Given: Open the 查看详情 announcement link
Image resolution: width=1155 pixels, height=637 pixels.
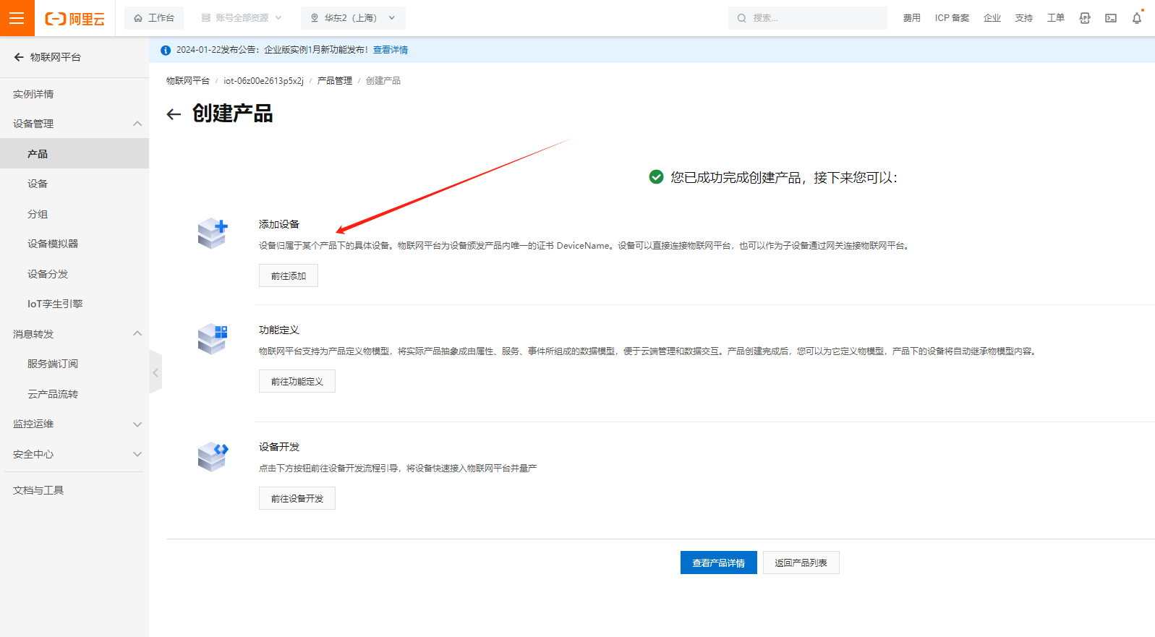Looking at the screenshot, I should point(391,50).
